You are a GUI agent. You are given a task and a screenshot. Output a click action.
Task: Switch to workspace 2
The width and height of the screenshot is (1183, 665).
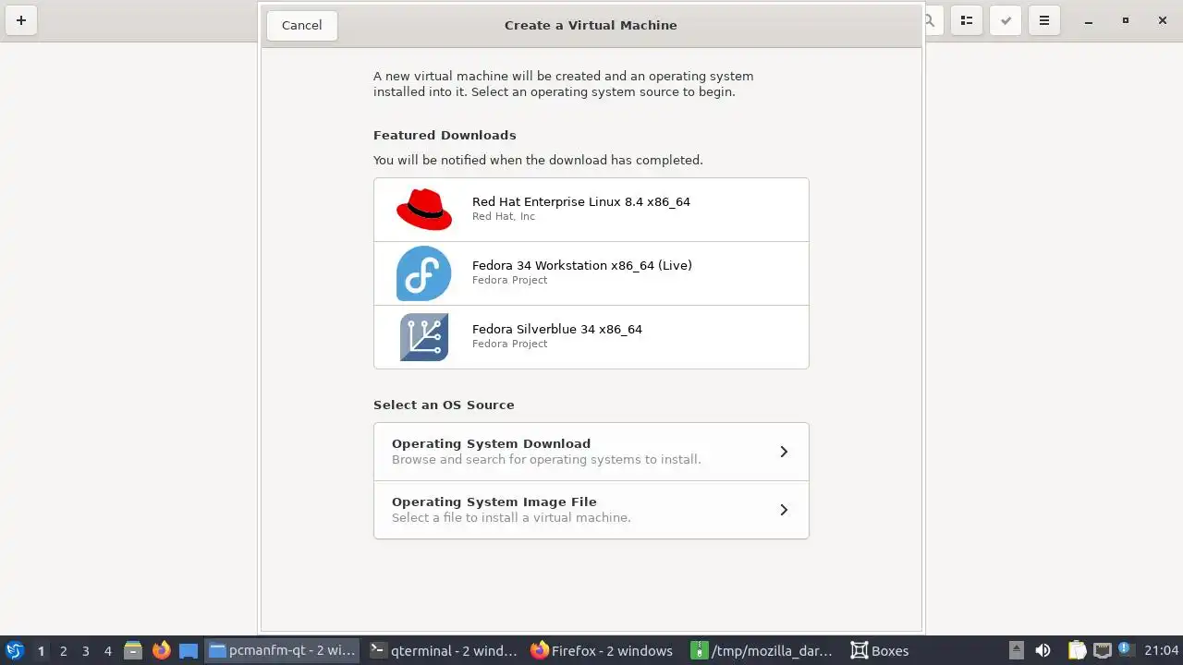64,651
